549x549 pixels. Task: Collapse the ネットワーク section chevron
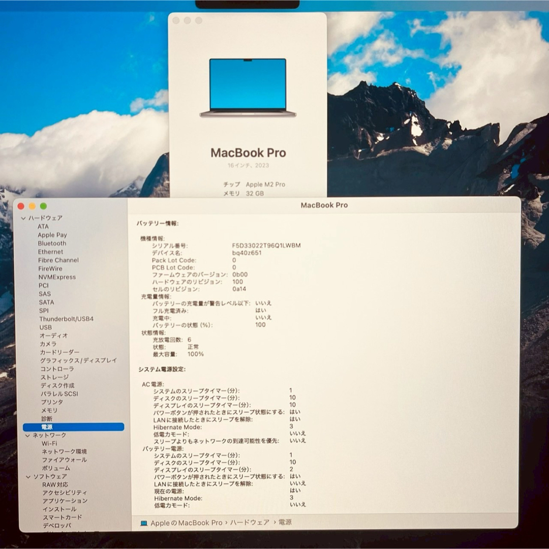click(x=27, y=436)
